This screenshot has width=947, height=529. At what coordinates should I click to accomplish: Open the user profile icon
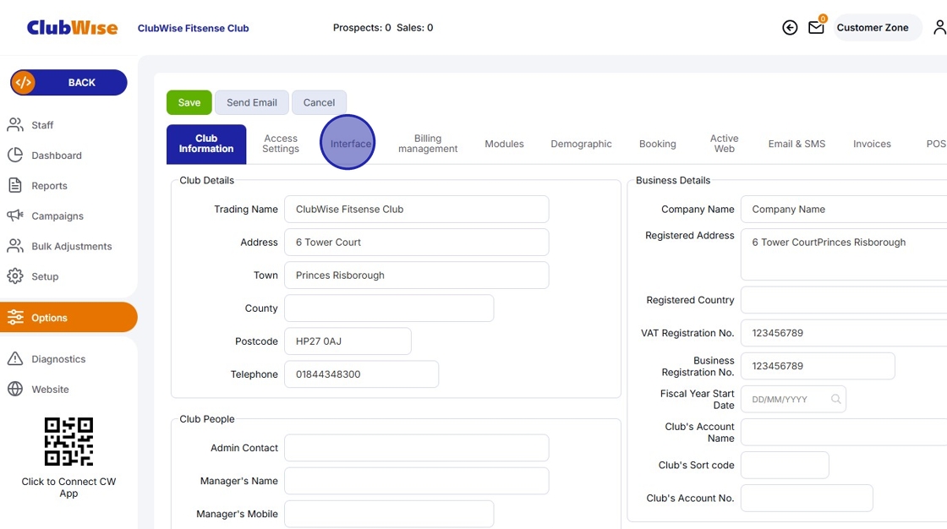click(939, 28)
